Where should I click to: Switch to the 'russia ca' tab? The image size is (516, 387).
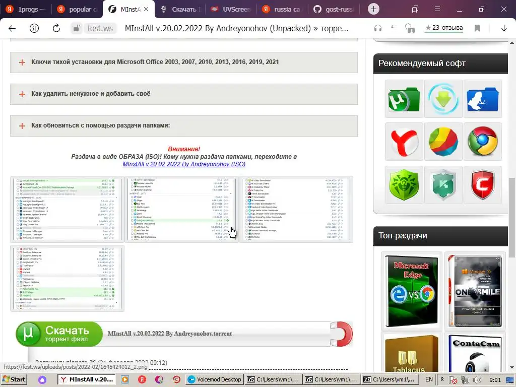coord(283,9)
